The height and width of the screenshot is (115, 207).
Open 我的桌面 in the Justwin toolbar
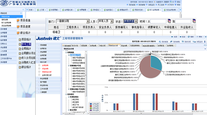tap(163, 42)
